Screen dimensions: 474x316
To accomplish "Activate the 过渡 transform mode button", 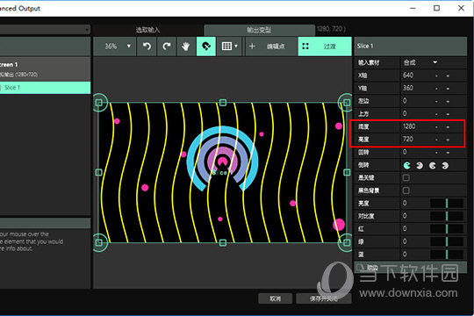I will (x=325, y=47).
